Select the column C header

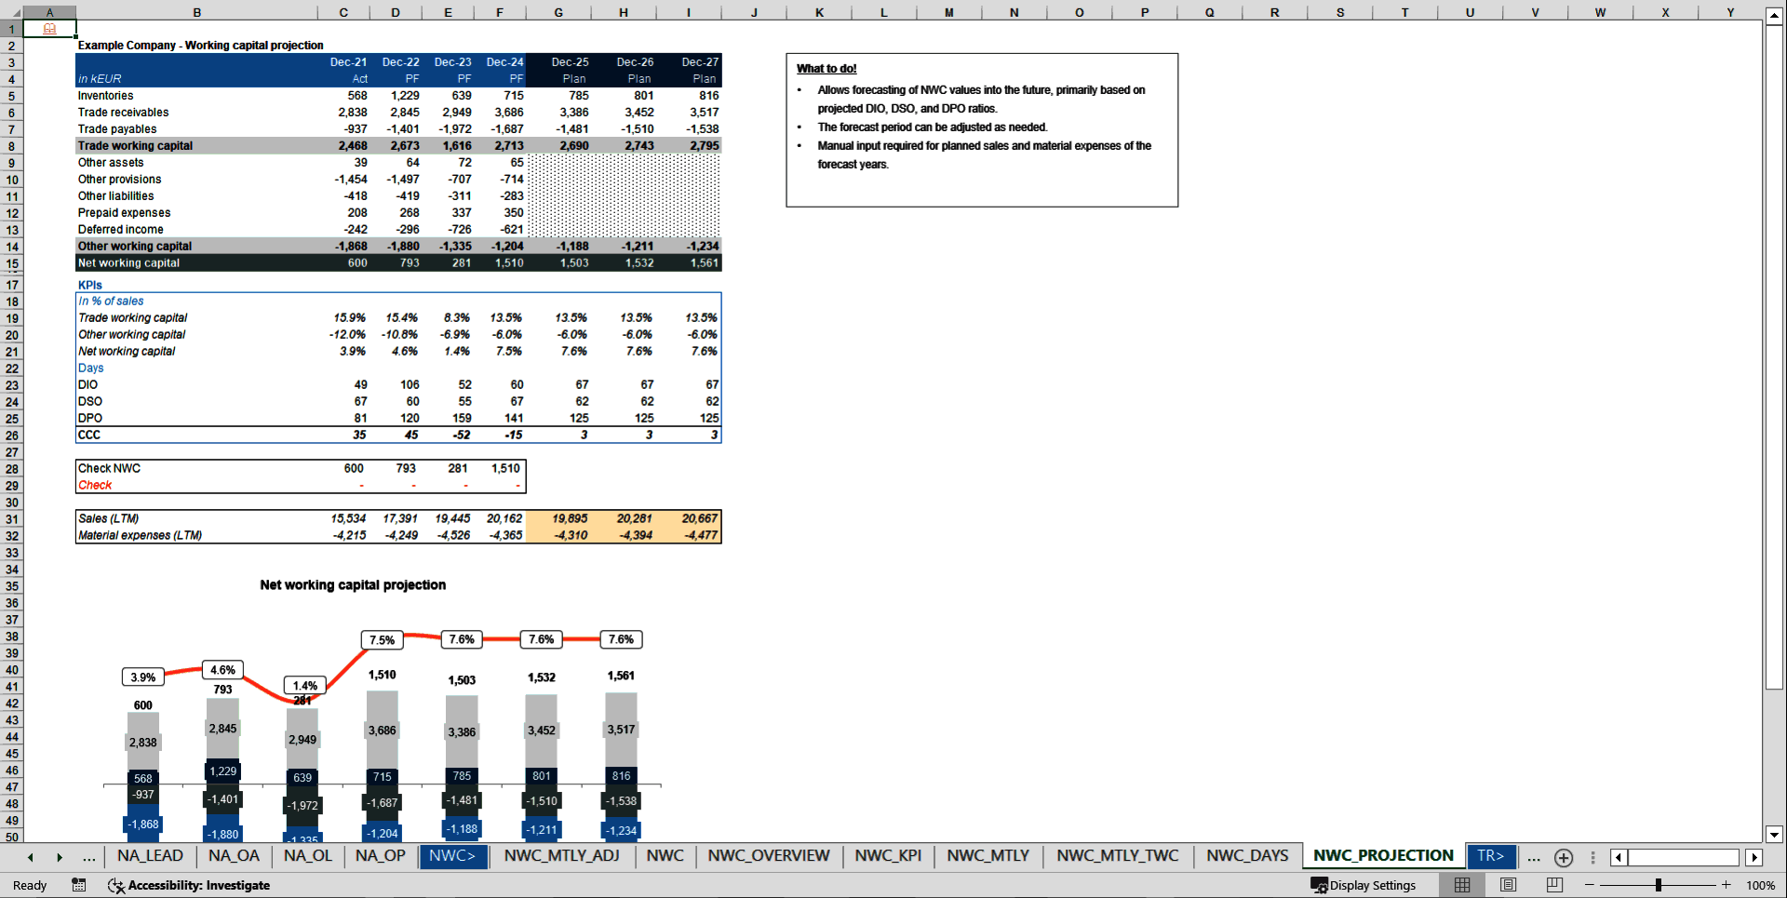tap(343, 12)
